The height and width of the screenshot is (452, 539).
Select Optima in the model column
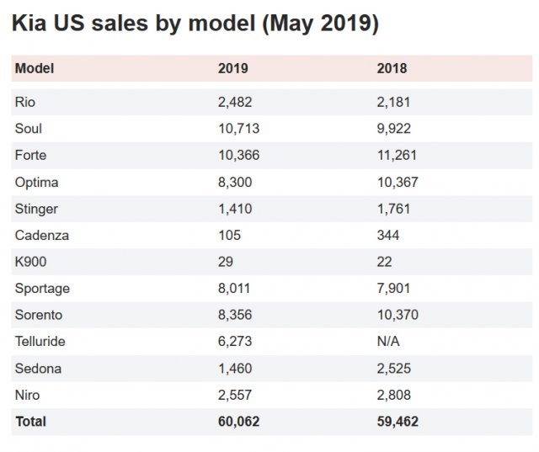(36, 182)
